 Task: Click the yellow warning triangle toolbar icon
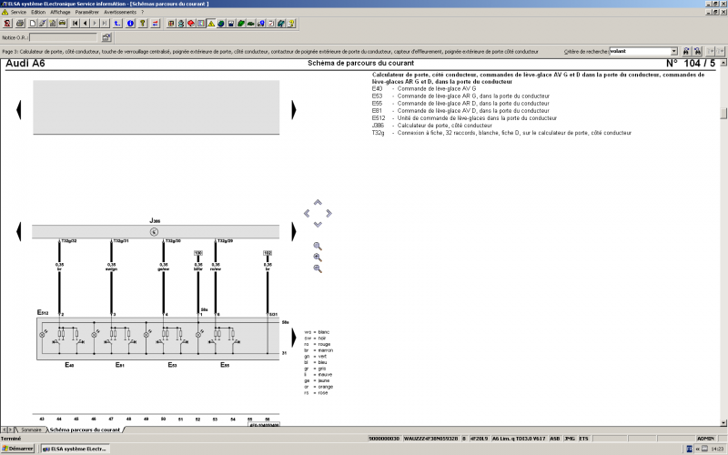211,24
